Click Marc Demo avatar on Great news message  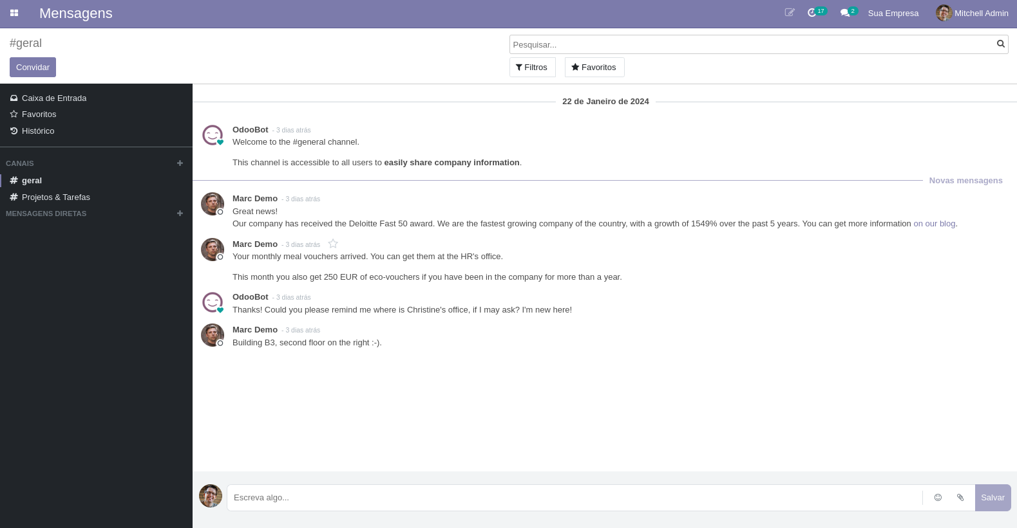point(213,204)
